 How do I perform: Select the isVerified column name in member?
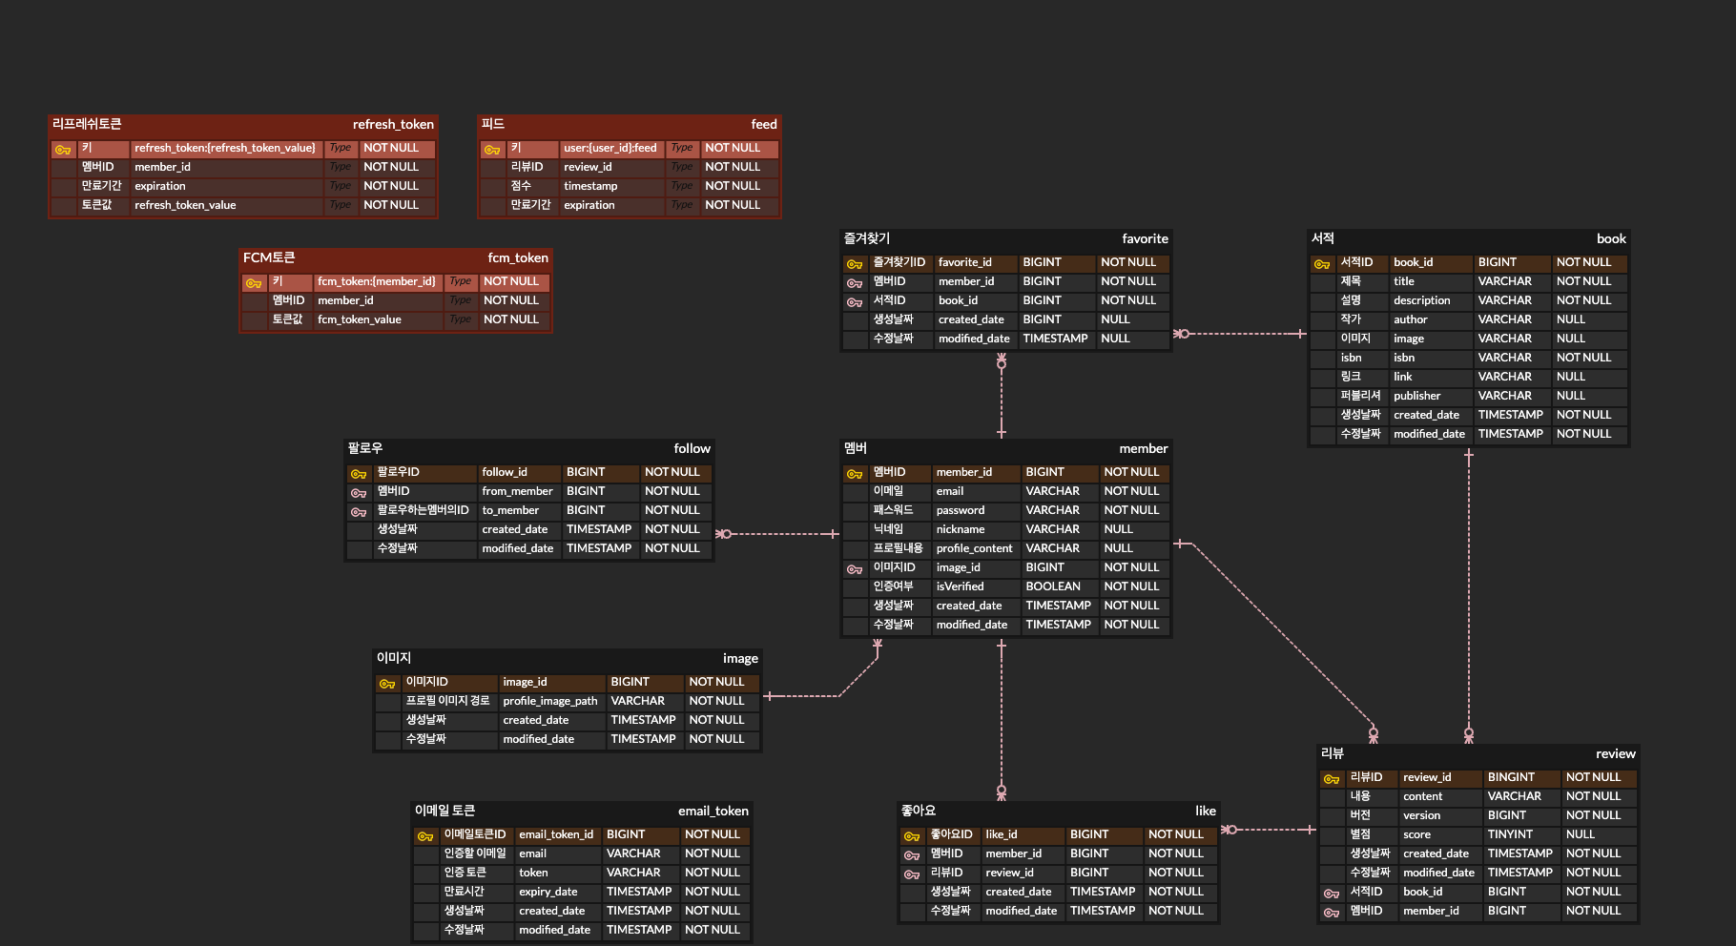[960, 586]
